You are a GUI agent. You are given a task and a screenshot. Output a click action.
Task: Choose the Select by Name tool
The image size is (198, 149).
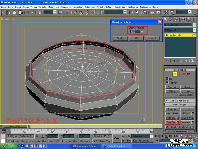click(x=8, y=13)
